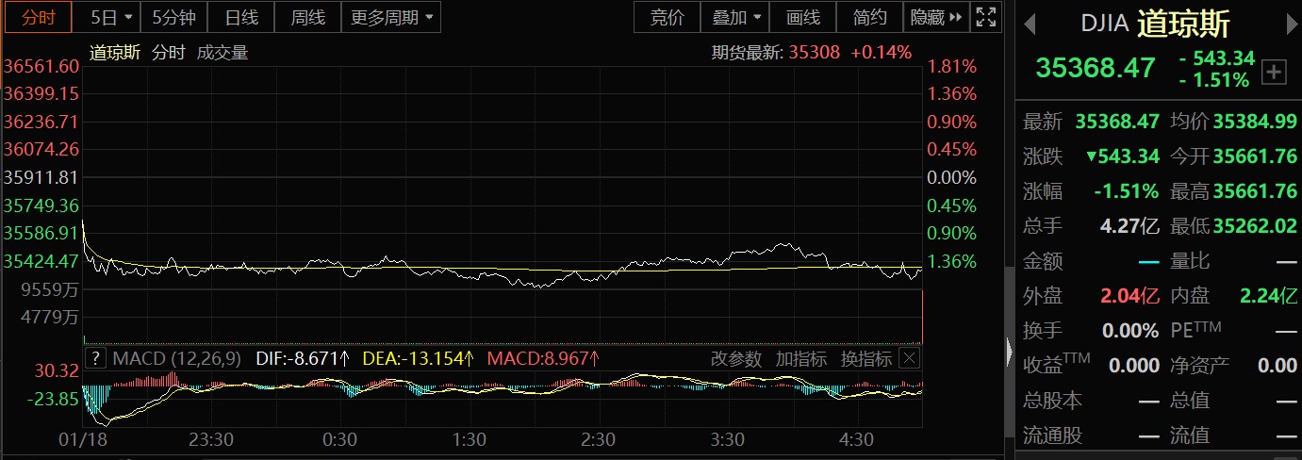
Task: Go to previous stock with left arrow
Action: click(x=1030, y=24)
